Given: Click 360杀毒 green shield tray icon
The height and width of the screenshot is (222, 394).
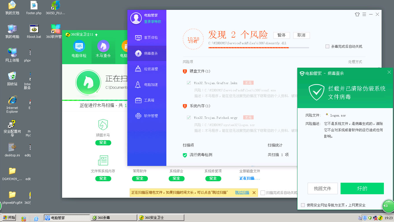Looking at the screenshot, I should 370,218.
